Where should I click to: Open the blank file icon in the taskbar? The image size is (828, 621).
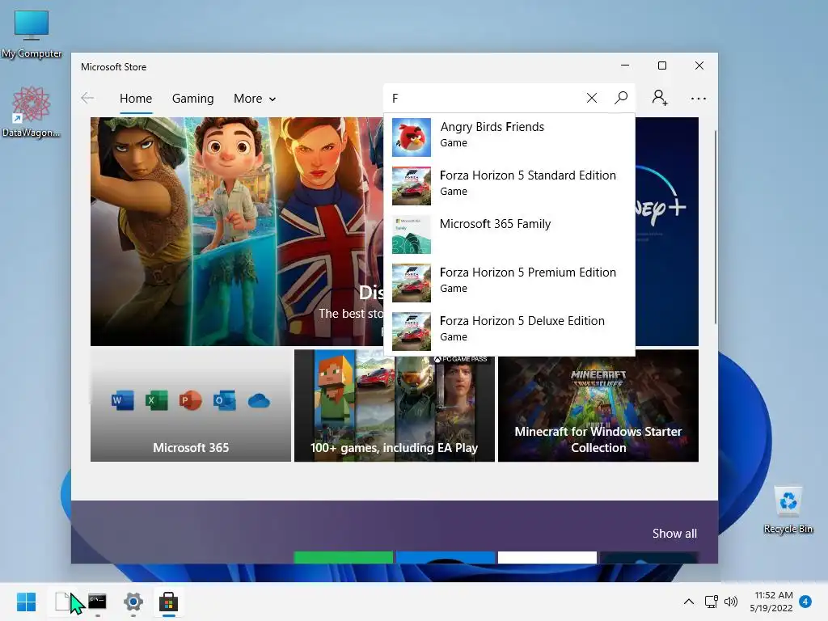pyautogui.click(x=62, y=602)
